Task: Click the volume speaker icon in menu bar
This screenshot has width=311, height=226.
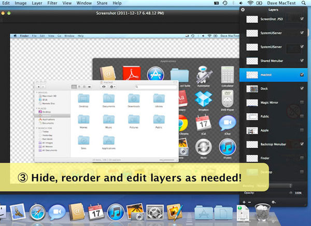Action: click(x=241, y=3)
